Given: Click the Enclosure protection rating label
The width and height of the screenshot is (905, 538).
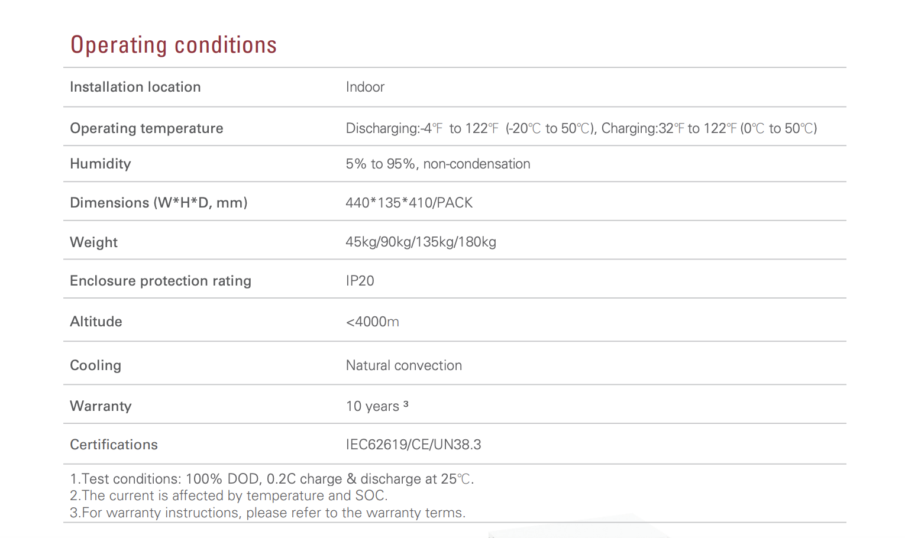Looking at the screenshot, I should coord(160,281).
